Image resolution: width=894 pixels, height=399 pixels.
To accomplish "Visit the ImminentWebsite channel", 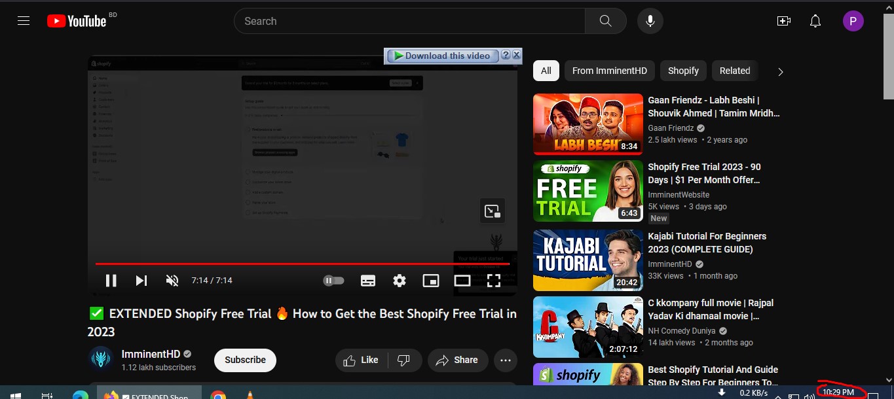I will [679, 195].
